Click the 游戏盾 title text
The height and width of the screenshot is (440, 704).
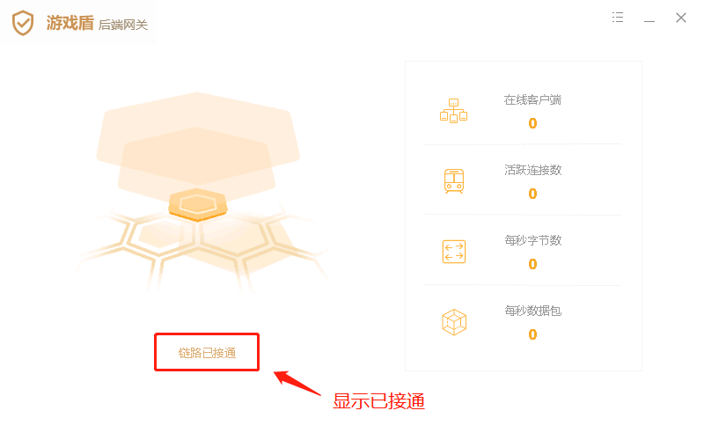point(70,23)
